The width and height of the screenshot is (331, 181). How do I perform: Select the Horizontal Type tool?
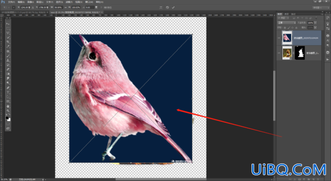pos(8,93)
